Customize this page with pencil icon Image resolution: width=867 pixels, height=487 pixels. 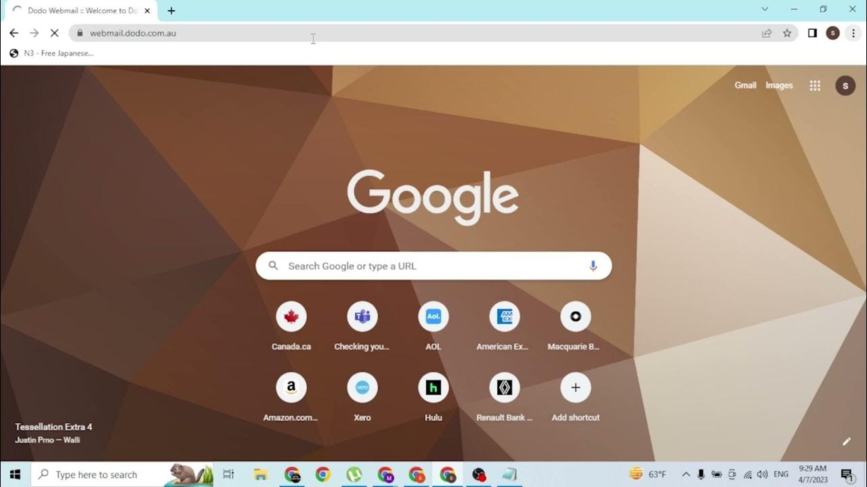(846, 442)
